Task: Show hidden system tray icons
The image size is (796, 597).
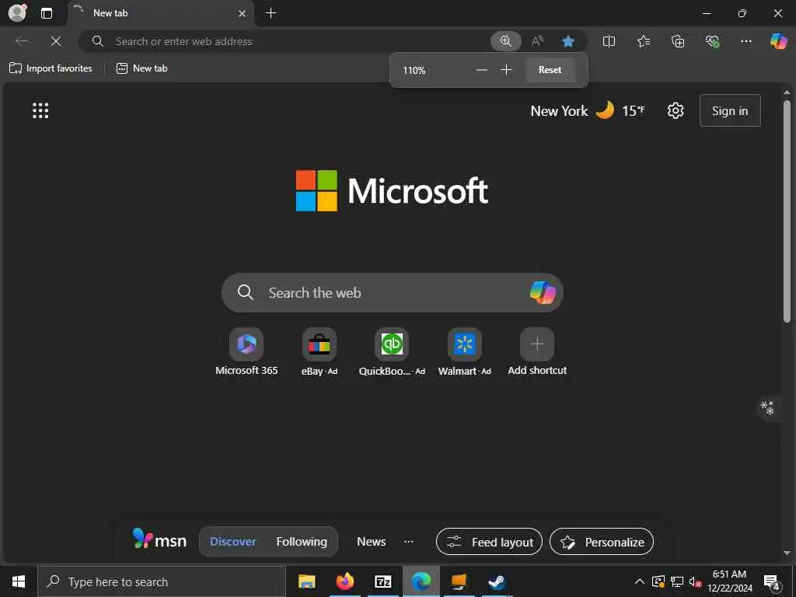Action: tap(640, 581)
